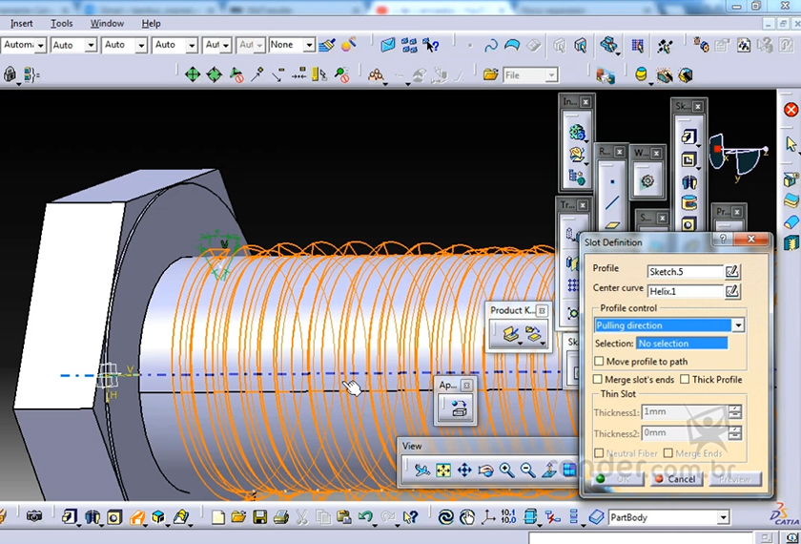Screen dimensions: 801x544
Task: Open the Window menu
Action: click(107, 23)
